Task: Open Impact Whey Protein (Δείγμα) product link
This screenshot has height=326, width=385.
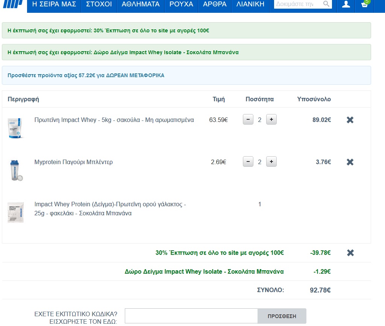Action: 110,209
